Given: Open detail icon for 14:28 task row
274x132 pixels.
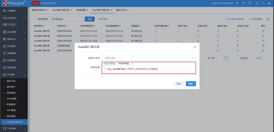Looking at the screenshot, I should point(263,36).
